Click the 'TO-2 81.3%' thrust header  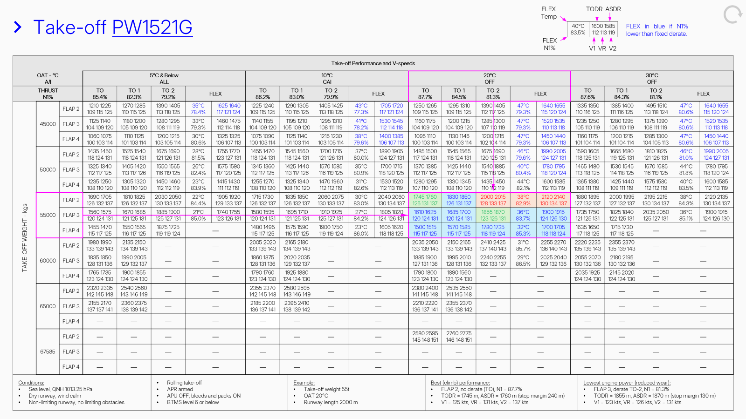tap(493, 94)
